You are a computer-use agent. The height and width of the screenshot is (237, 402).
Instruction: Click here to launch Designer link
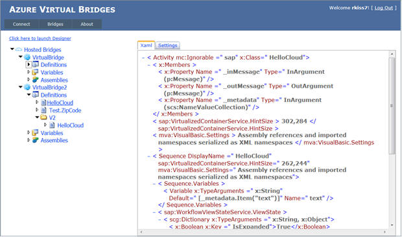click(40, 38)
